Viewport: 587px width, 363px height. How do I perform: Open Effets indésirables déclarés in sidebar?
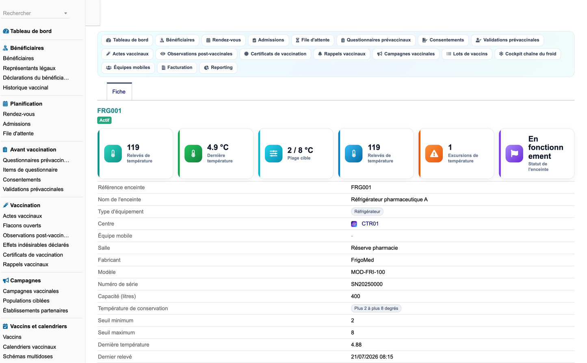point(36,245)
